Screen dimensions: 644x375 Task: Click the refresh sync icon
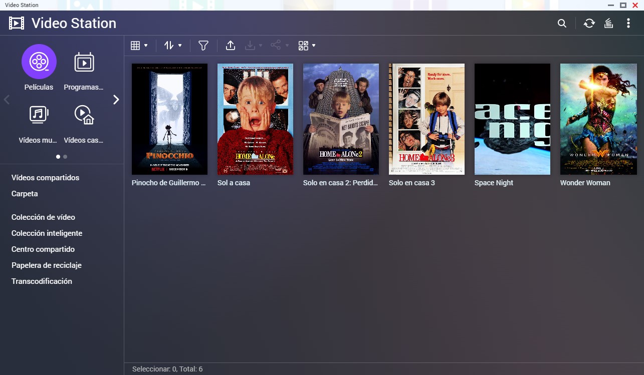(x=589, y=24)
